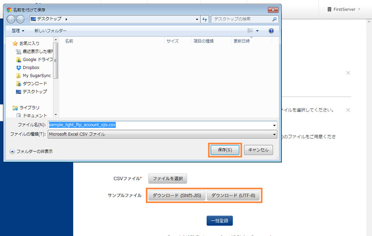The height and width of the screenshot is (236, 372).
Task: Collapse folders via フォルダーの非表示
Action: point(31,151)
